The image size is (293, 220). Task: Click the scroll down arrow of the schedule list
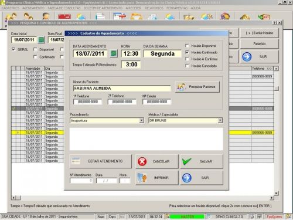276,194
